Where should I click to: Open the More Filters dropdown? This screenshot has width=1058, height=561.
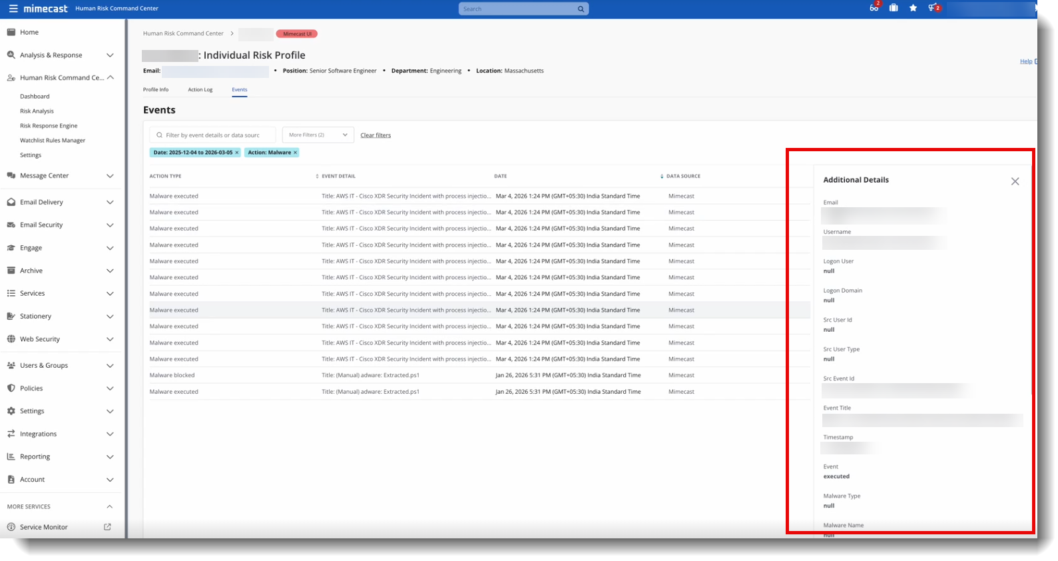click(318, 135)
